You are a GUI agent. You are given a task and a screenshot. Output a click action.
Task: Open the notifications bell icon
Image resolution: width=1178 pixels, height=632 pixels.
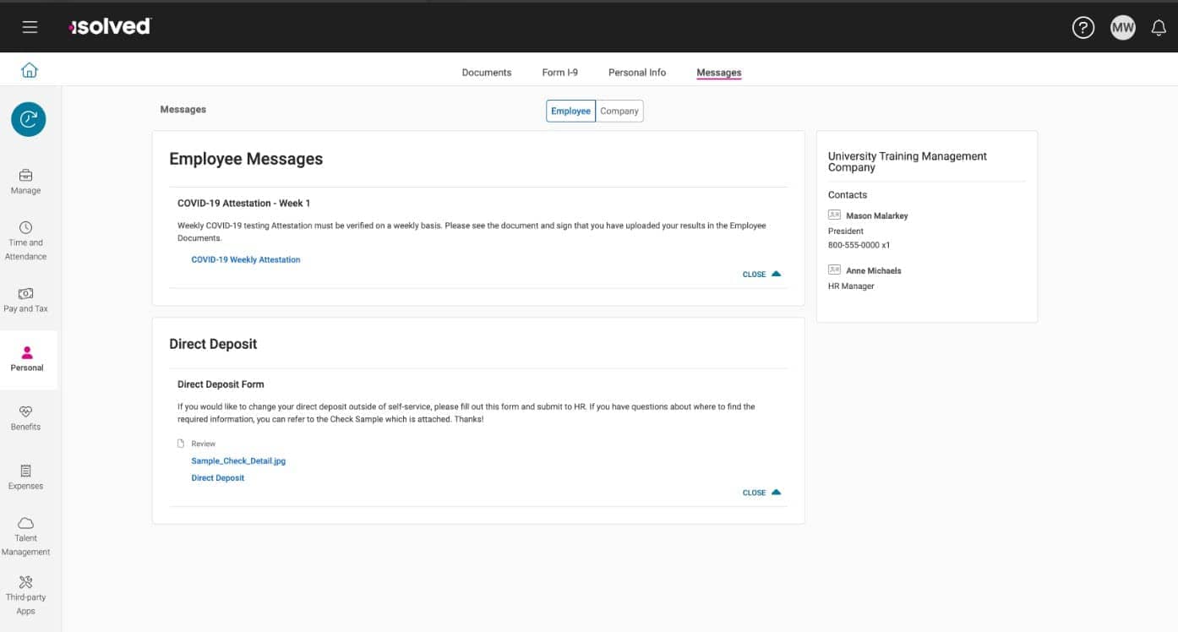(x=1159, y=28)
